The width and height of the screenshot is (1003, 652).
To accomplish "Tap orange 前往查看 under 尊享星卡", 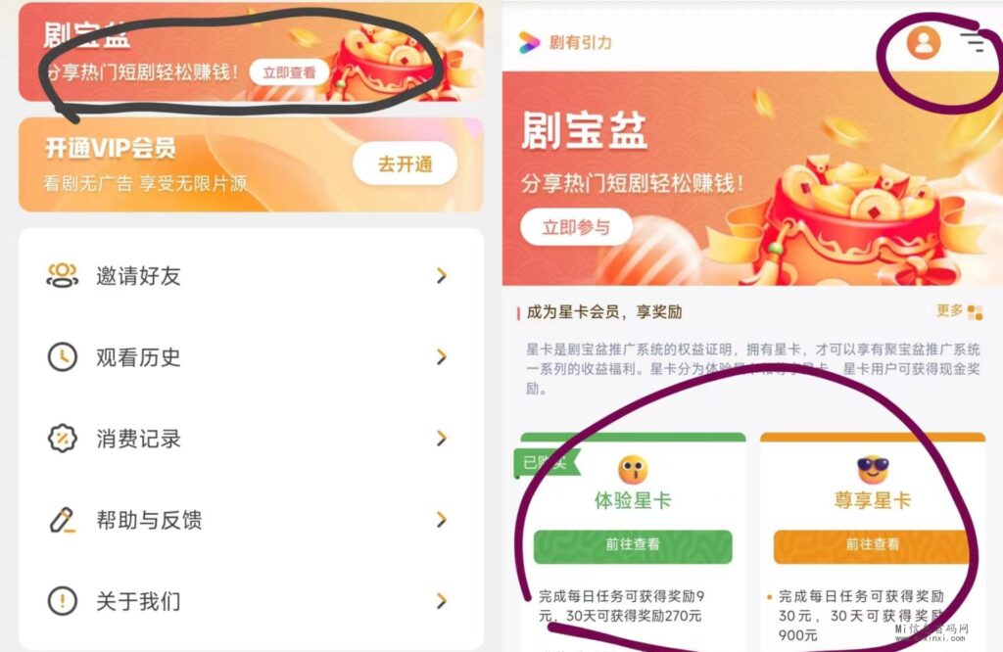I will tap(873, 546).
